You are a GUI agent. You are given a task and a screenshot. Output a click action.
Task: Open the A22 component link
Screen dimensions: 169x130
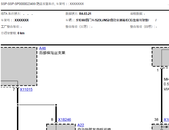(81, 125)
